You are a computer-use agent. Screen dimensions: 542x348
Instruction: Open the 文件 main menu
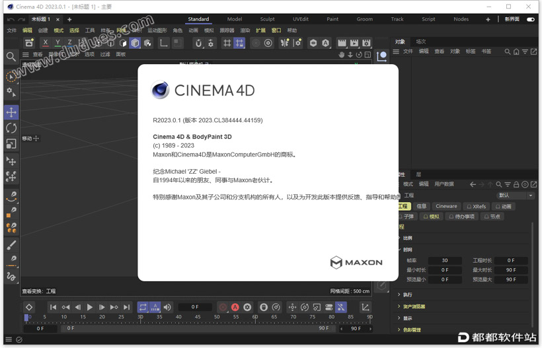click(x=12, y=30)
